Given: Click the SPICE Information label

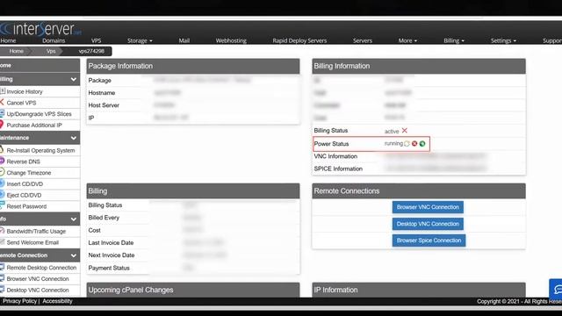Looking at the screenshot, I should tap(338, 169).
